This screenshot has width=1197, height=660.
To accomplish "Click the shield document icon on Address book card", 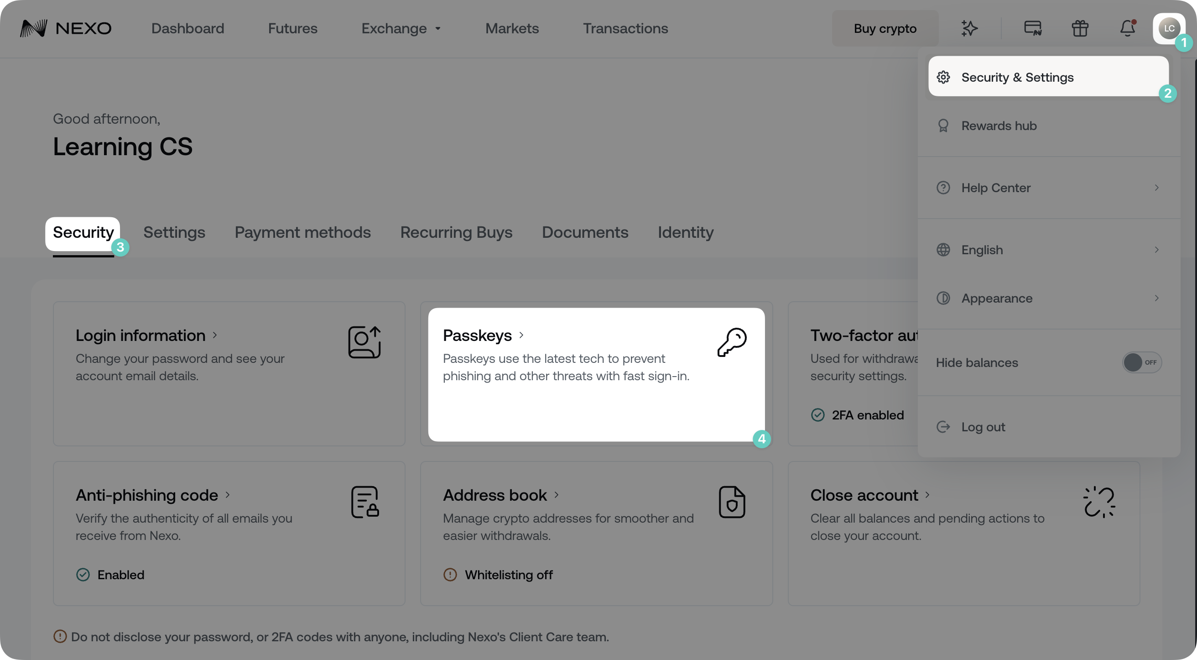I will click(732, 502).
